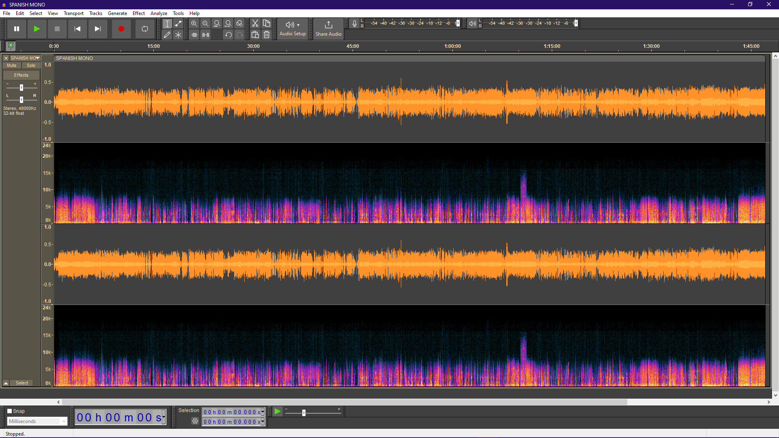Solo the SPANISH MONO track
This screenshot has height=438, width=779.
pos(31,65)
